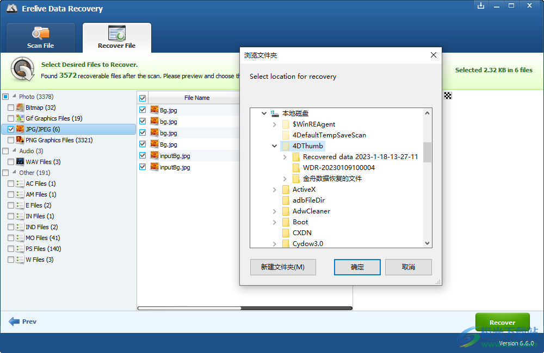This screenshot has height=353, width=544.
Task: Click the first Bg.jpg file icon
Action: [x=154, y=110]
